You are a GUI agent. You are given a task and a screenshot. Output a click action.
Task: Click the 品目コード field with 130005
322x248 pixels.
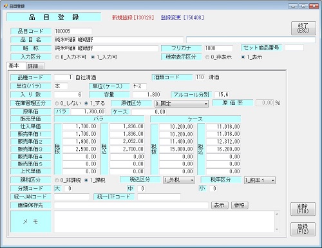pos(73,31)
